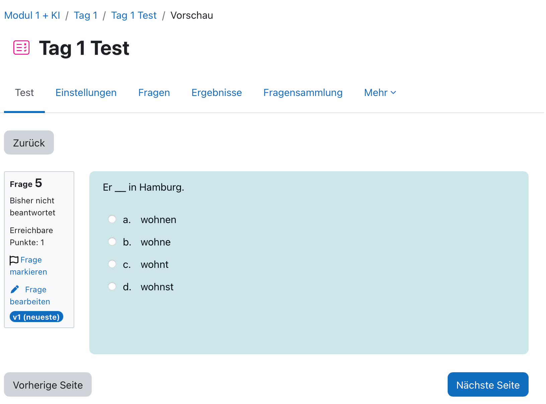
Task: Select answer option 'wohnen'
Action: pyautogui.click(x=112, y=219)
